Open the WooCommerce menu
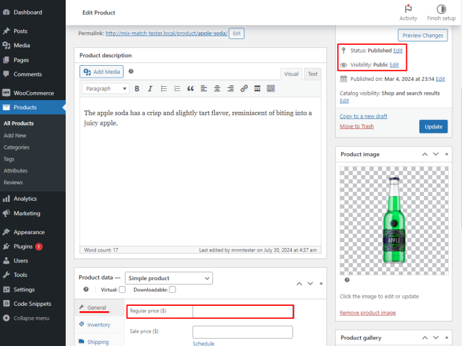The image size is (462, 346). [33, 93]
